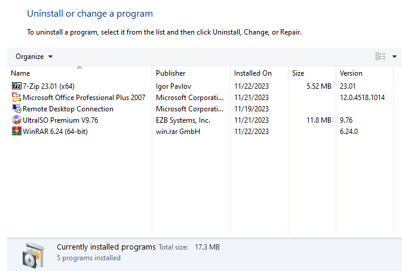Click the UltraISO disc icon
402x271 pixels.
(x=17, y=120)
